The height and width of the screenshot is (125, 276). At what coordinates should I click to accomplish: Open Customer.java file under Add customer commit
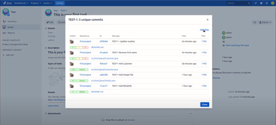(x=105, y=69)
